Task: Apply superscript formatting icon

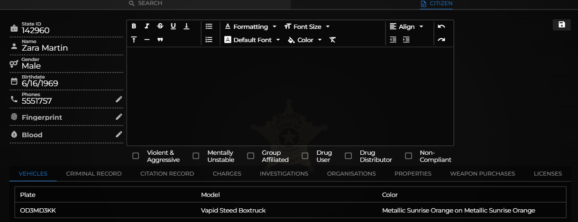Action: tap(134, 40)
